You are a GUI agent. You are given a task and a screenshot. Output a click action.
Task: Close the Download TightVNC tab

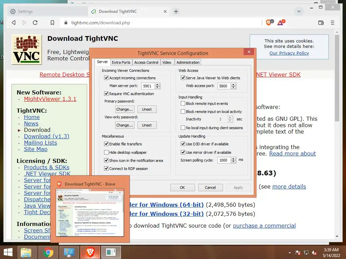pyautogui.click(x=165, y=11)
